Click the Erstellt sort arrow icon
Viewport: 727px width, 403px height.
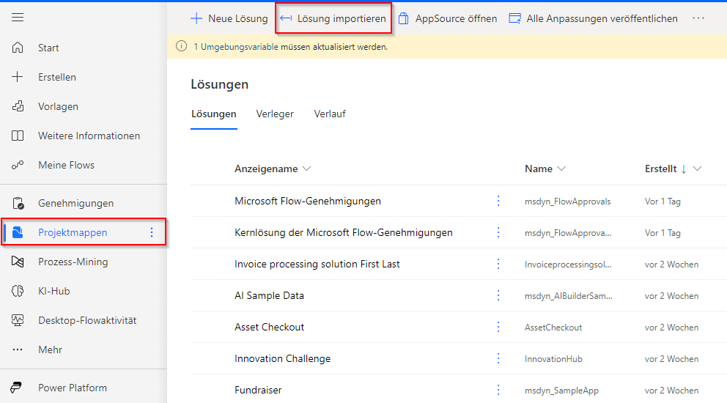tap(684, 169)
